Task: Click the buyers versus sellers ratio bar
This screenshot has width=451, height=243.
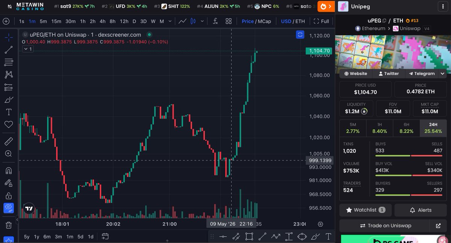Action: tap(409, 195)
